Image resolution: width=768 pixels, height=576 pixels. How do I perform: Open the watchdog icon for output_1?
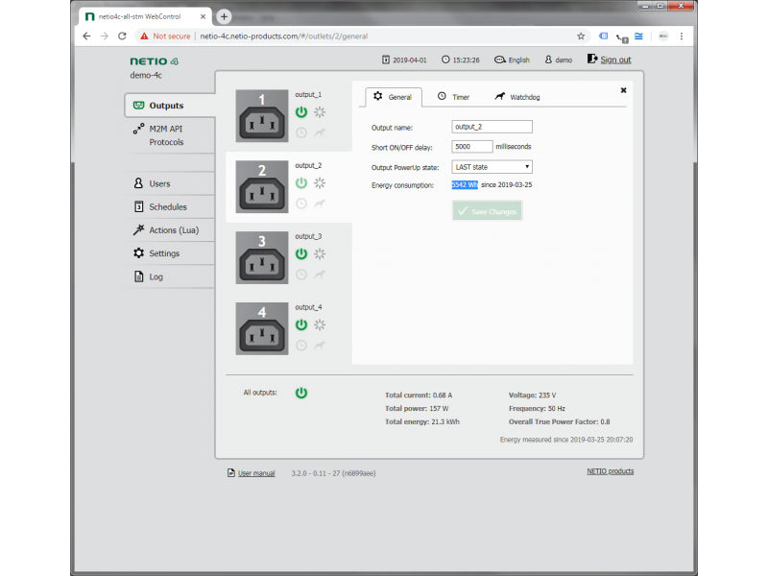[x=320, y=132]
